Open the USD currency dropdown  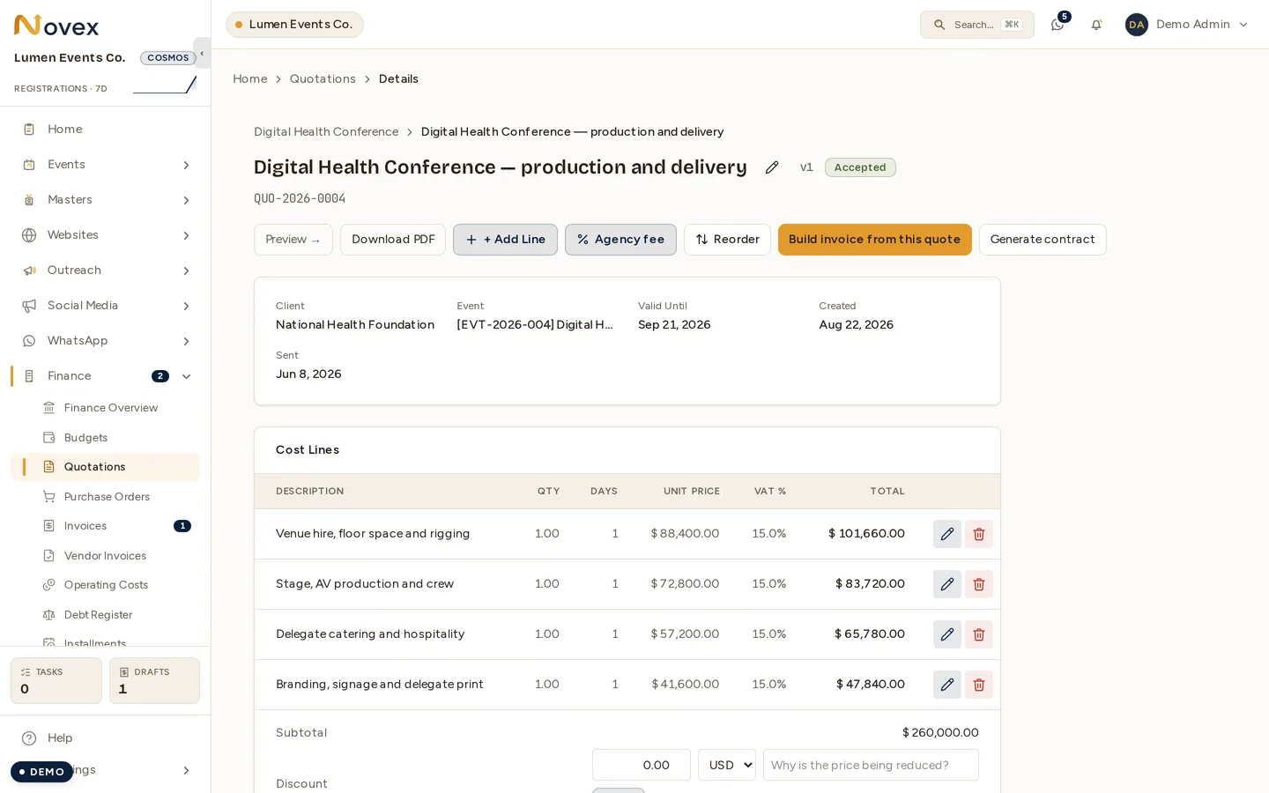point(727,765)
